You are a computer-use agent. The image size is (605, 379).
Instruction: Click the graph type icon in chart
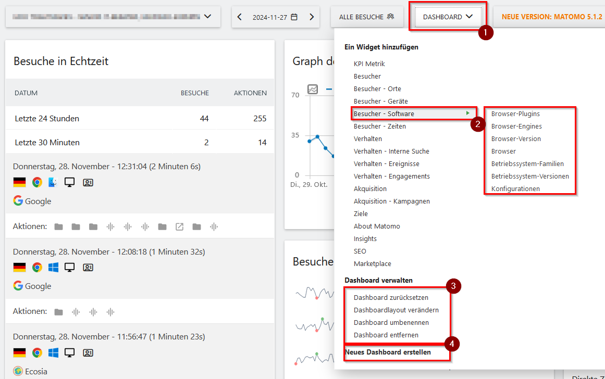pyautogui.click(x=313, y=89)
